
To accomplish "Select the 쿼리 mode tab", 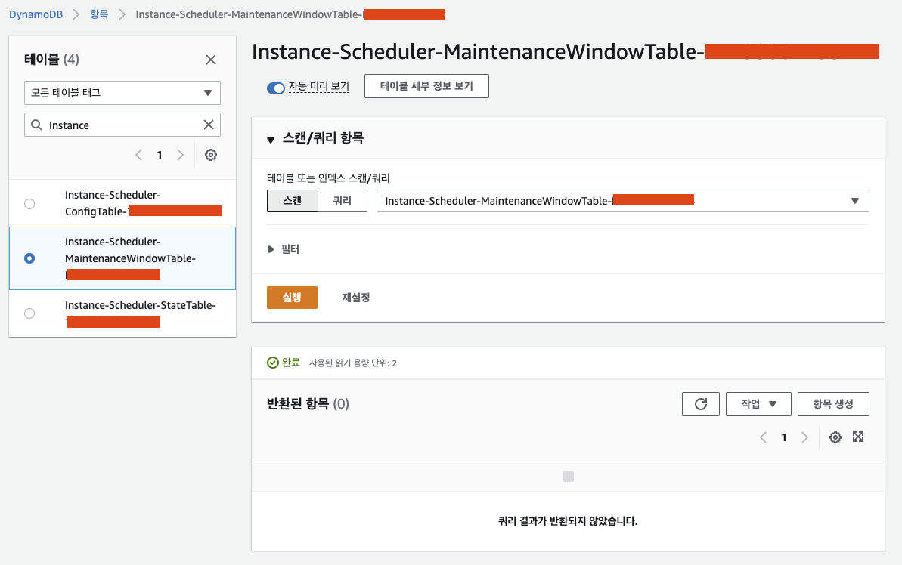I will 343,201.
